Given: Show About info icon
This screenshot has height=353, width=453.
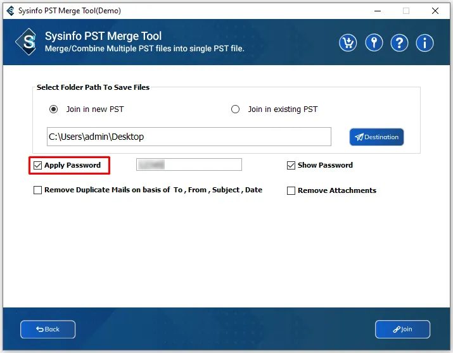Looking at the screenshot, I should click(424, 43).
